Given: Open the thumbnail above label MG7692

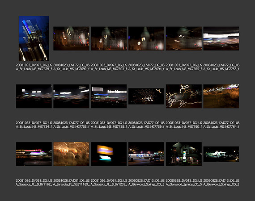Looking at the screenshot, I should [71, 38].
